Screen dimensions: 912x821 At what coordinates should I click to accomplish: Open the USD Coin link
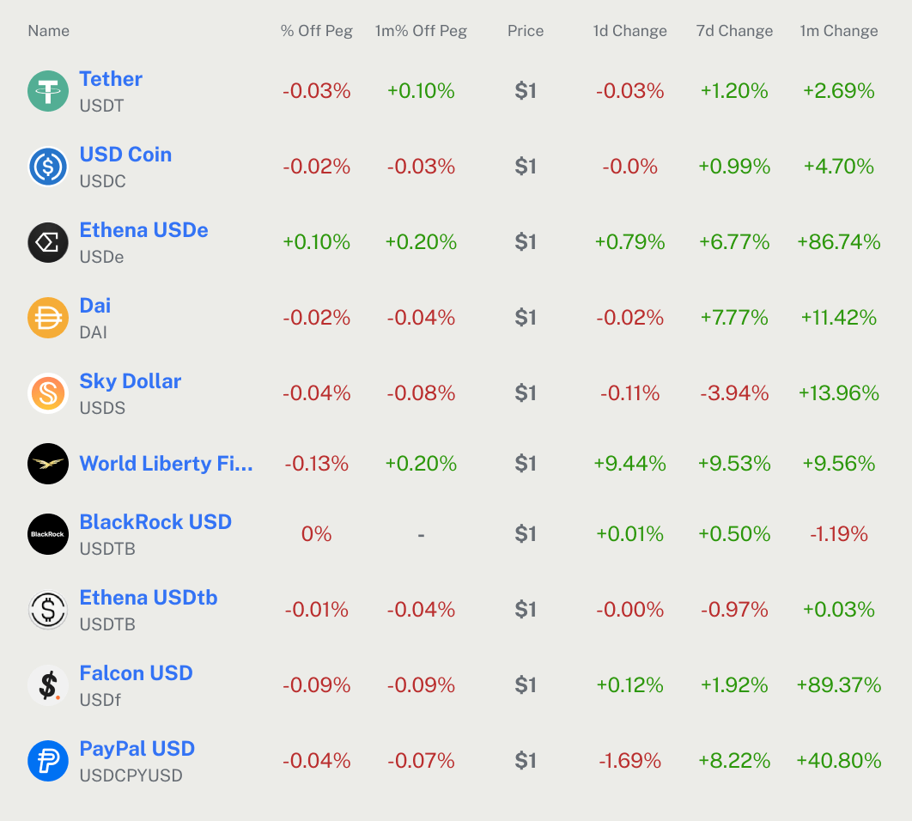(x=125, y=155)
